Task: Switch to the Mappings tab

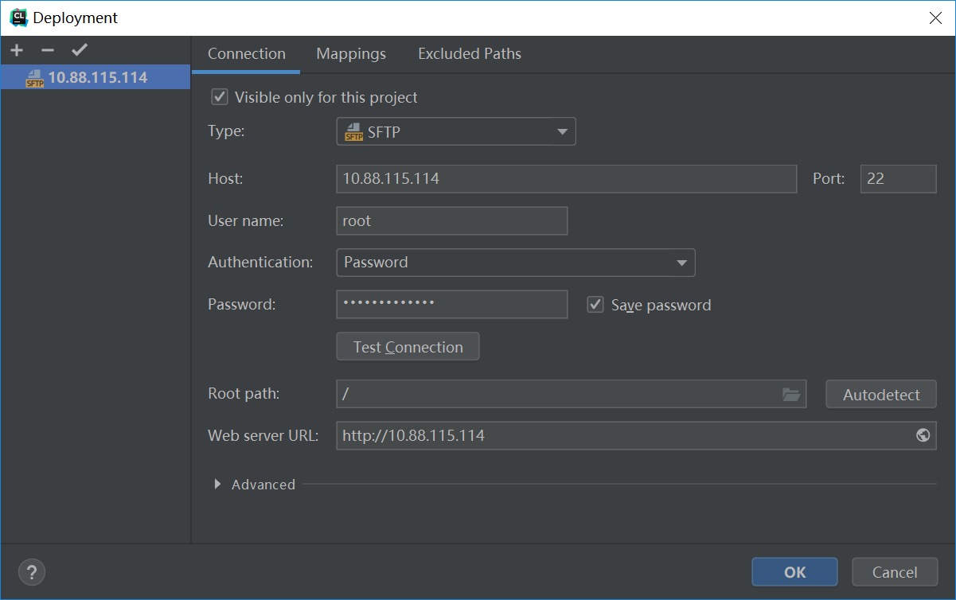Action: pyautogui.click(x=351, y=54)
